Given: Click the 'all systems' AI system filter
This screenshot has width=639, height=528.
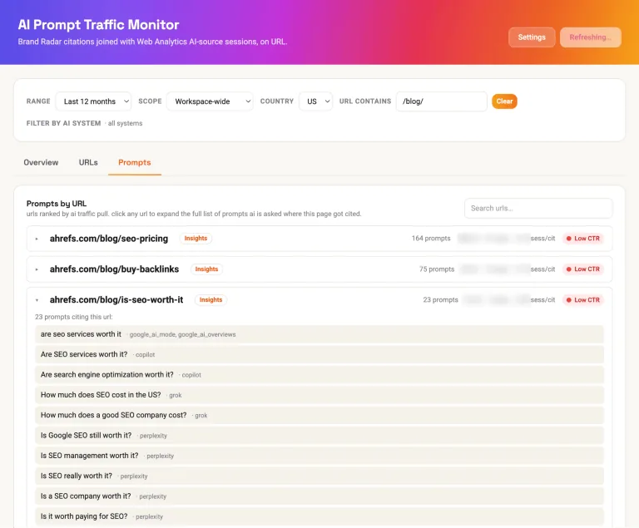Looking at the screenshot, I should (x=125, y=123).
